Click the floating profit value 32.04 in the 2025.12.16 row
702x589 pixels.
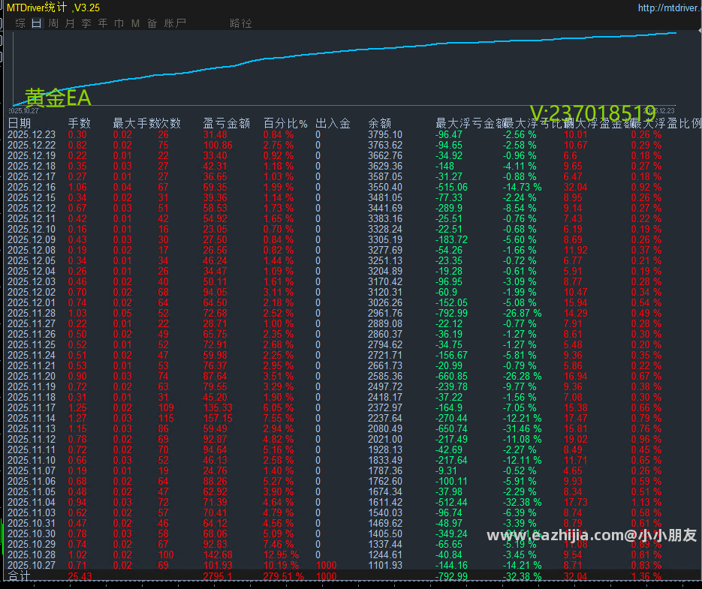[575, 187]
